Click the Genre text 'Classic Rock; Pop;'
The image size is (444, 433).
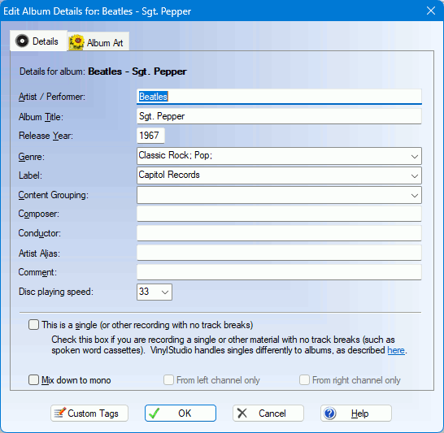(x=176, y=155)
